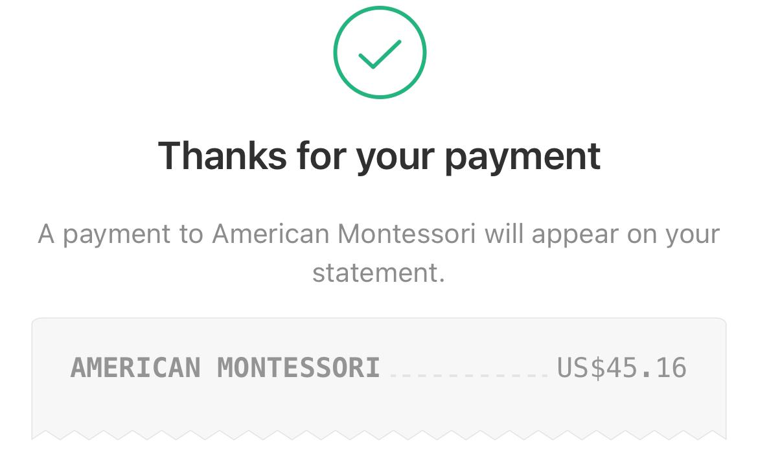This screenshot has width=758, height=471.
Task: Click 'will appear' in the description text
Action: pos(551,235)
